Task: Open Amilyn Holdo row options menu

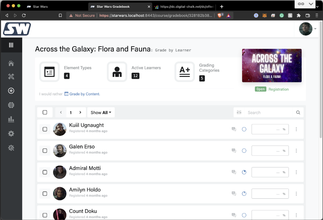Action: [x=296, y=194]
